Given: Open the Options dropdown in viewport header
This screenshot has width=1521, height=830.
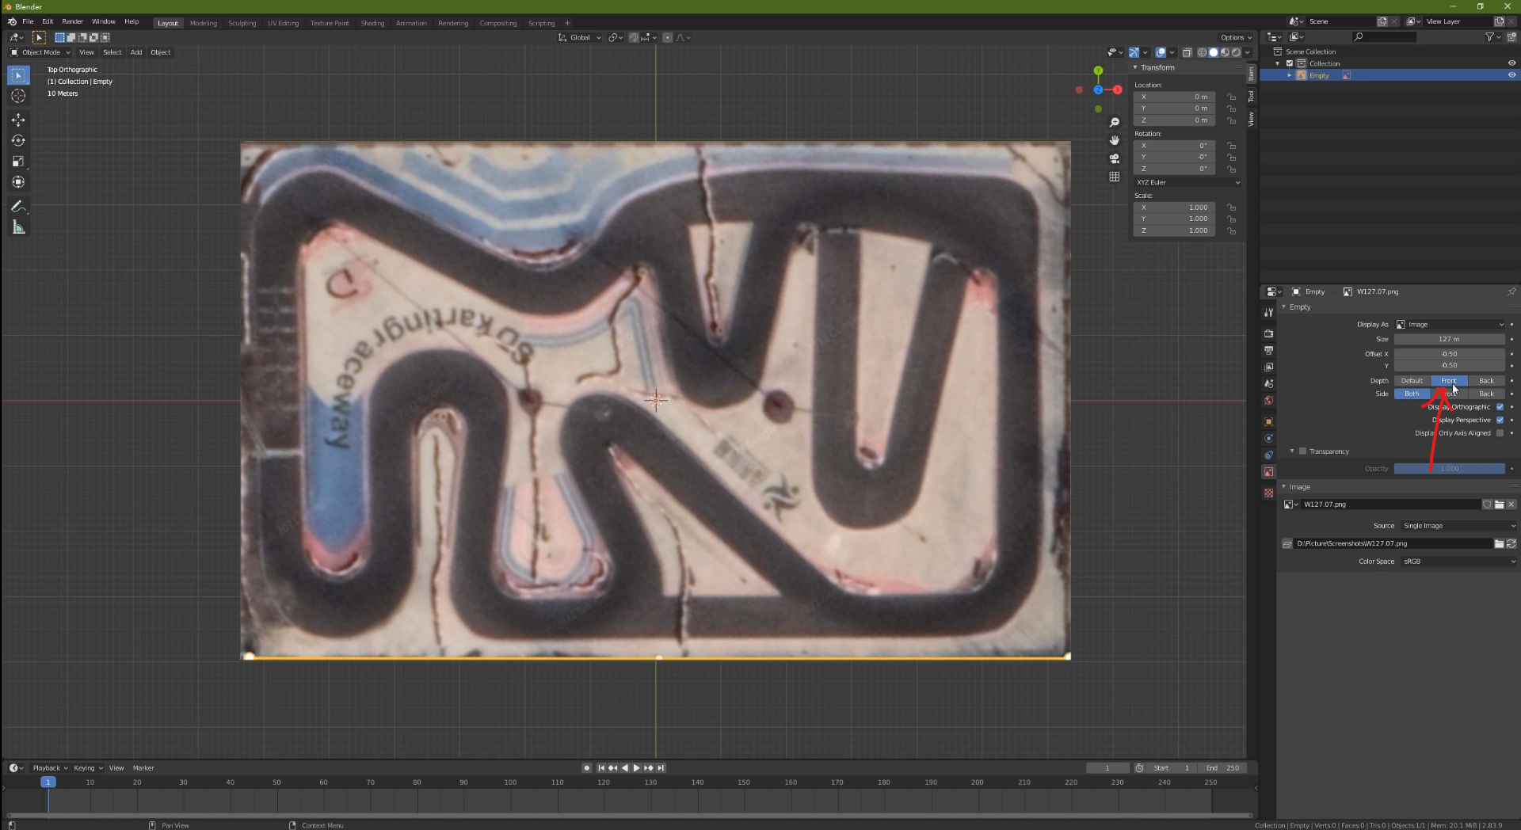Looking at the screenshot, I should point(1236,37).
